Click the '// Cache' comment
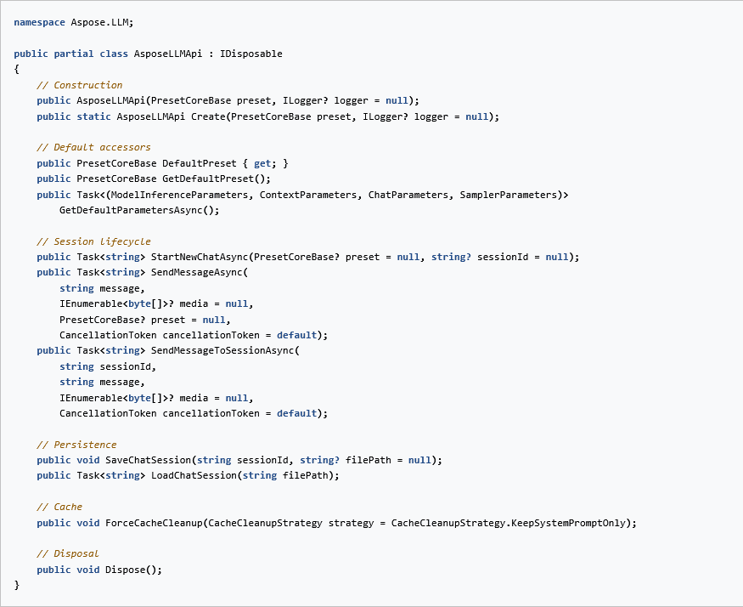This screenshot has height=607, width=743. click(x=59, y=507)
